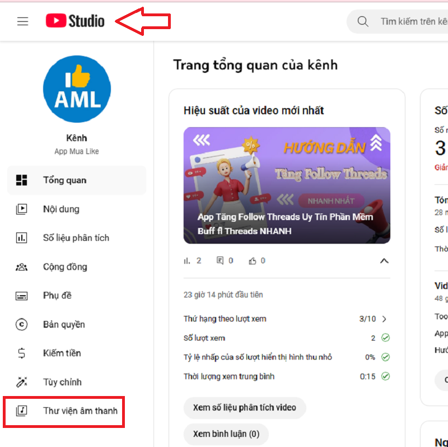Click the Số lượt xem green checkmark
Viewport: 448px width, 447px height.
tap(385, 338)
